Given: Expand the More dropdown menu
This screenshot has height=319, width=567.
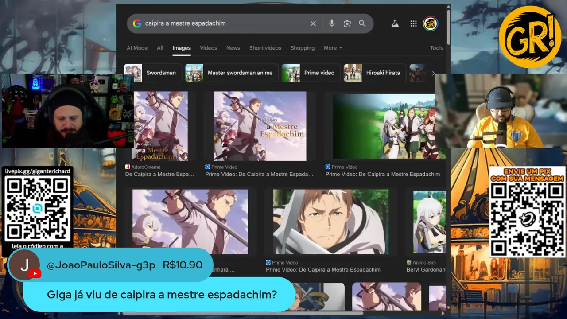Looking at the screenshot, I should [x=333, y=48].
